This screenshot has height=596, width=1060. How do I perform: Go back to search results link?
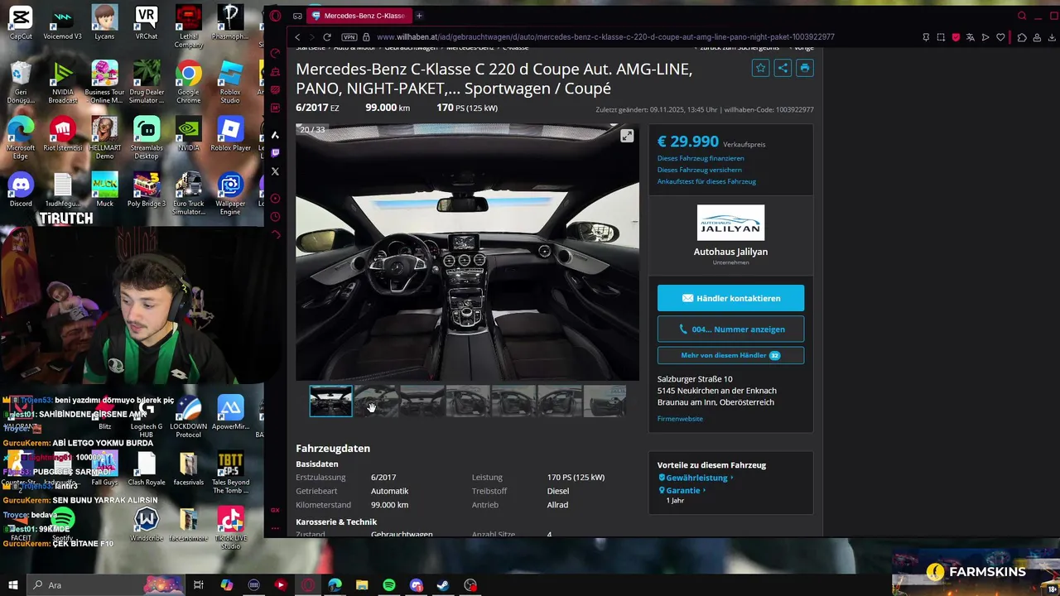[740, 48]
